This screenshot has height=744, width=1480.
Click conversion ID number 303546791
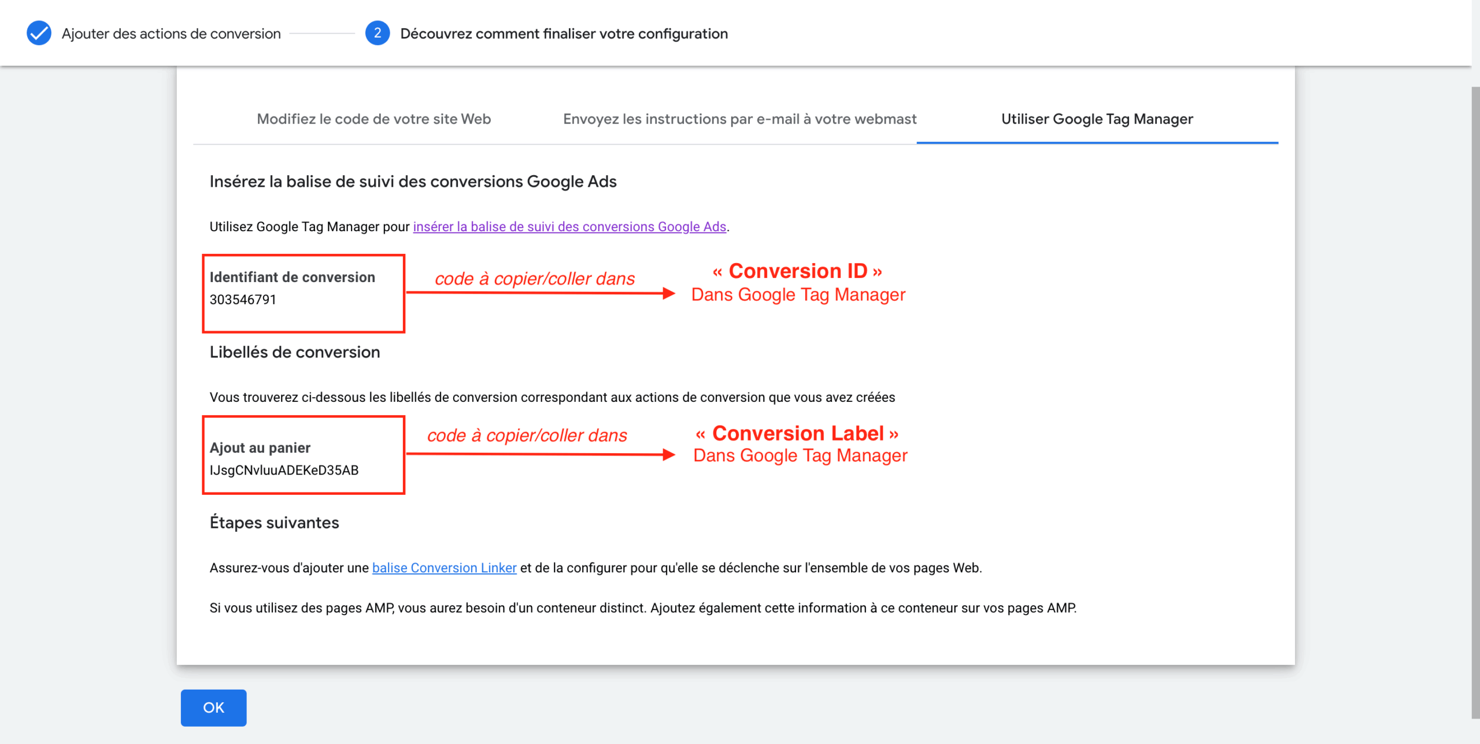coord(243,299)
